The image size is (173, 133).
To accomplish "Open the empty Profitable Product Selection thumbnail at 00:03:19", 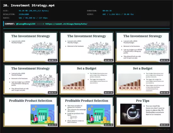I will 31,112.
